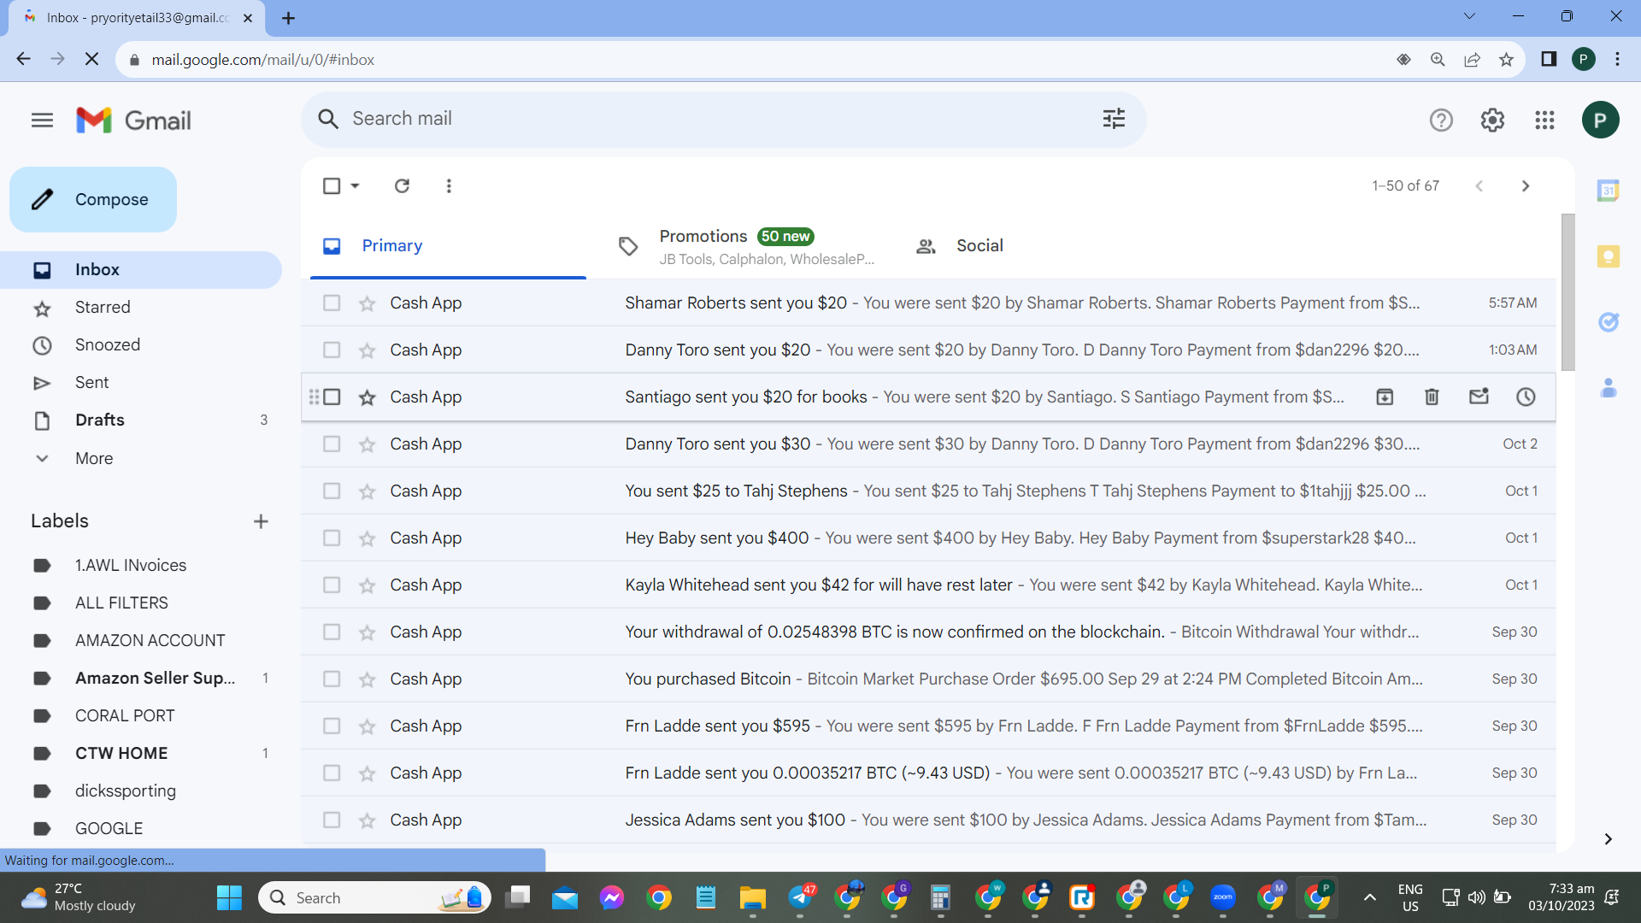Tick the checkbox for Danny Toro $20 email

tap(332, 350)
